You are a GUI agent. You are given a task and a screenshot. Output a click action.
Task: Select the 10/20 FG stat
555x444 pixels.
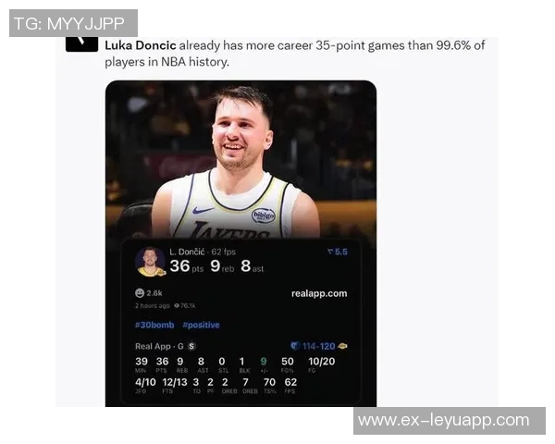pos(321,362)
